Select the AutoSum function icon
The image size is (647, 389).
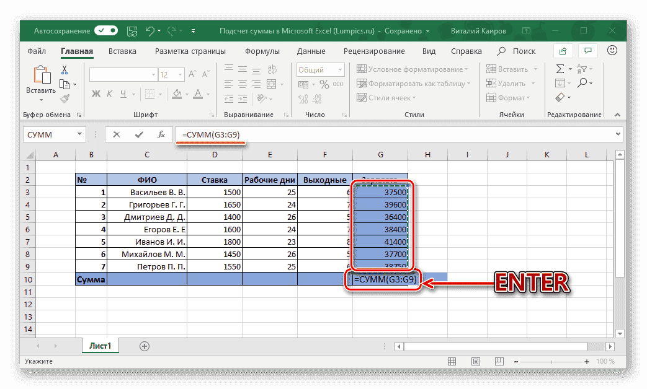[561, 68]
